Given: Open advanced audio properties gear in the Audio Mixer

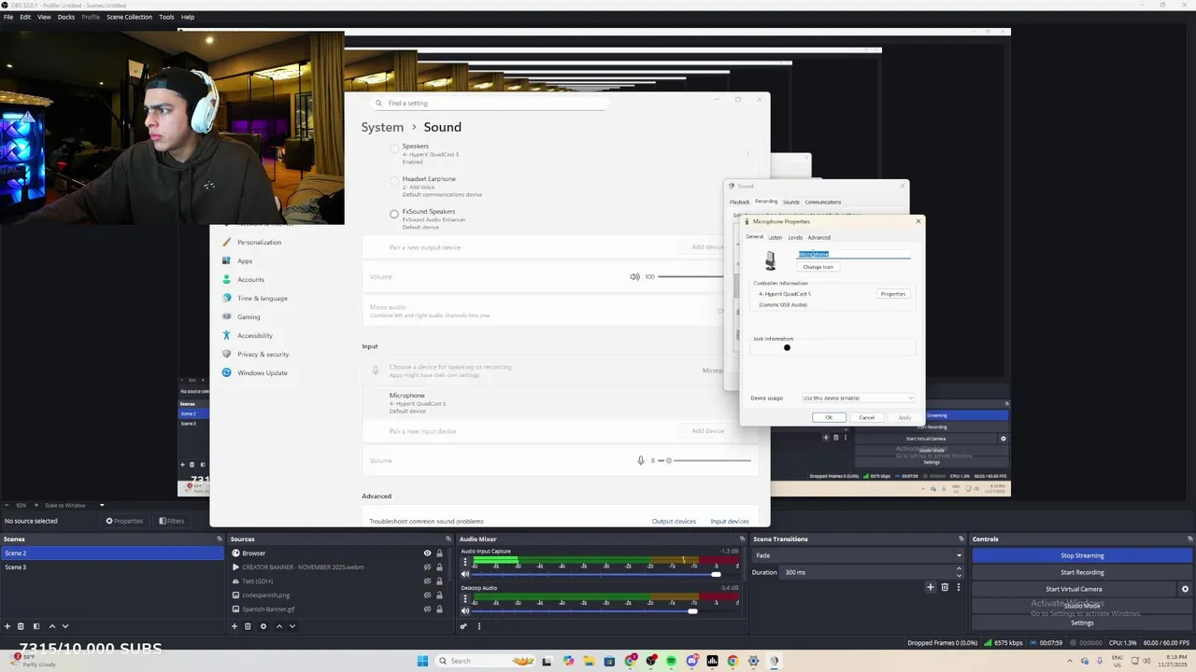Looking at the screenshot, I should [463, 626].
